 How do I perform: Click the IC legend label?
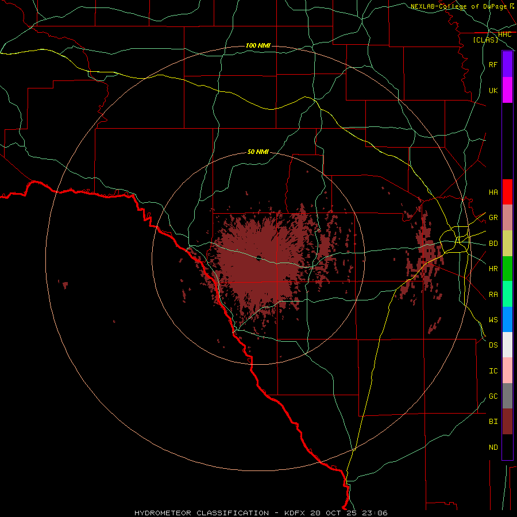(x=493, y=371)
